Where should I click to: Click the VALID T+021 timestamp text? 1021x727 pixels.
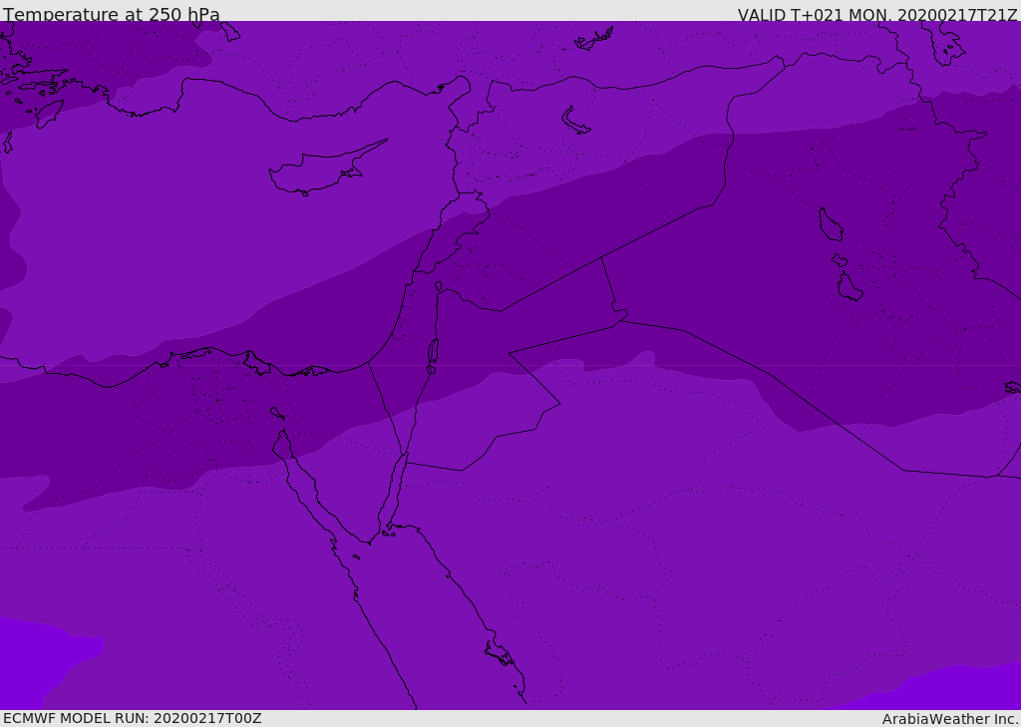[x=876, y=15]
